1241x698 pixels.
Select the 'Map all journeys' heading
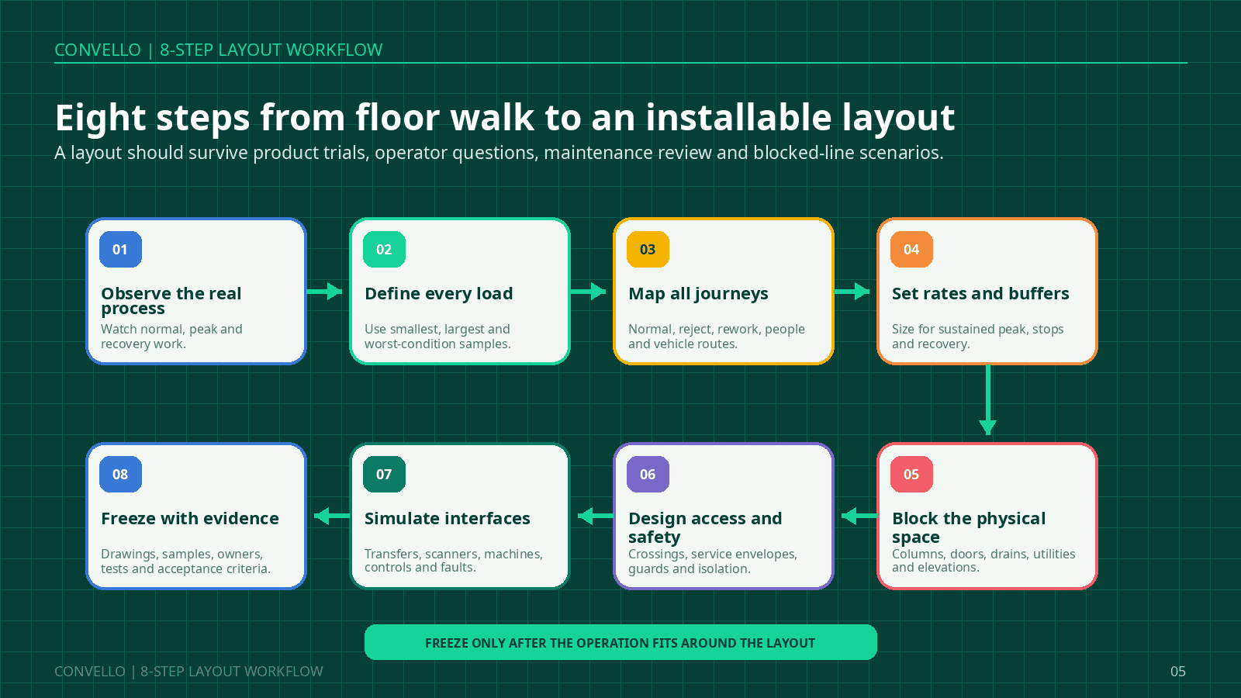tap(698, 294)
